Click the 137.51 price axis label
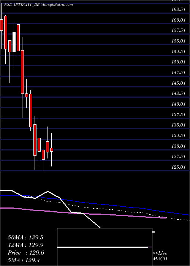 pyautogui.click(x=178, y=115)
